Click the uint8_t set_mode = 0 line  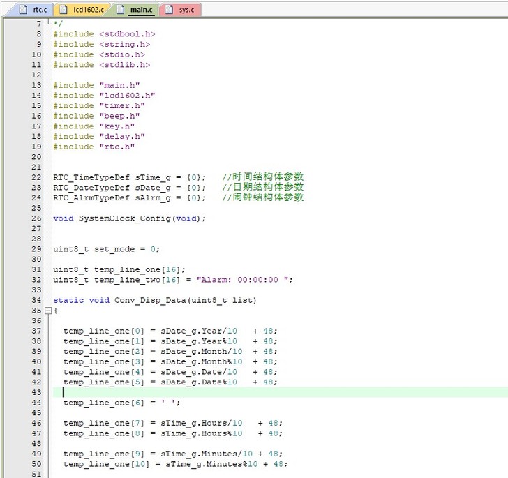coord(107,249)
